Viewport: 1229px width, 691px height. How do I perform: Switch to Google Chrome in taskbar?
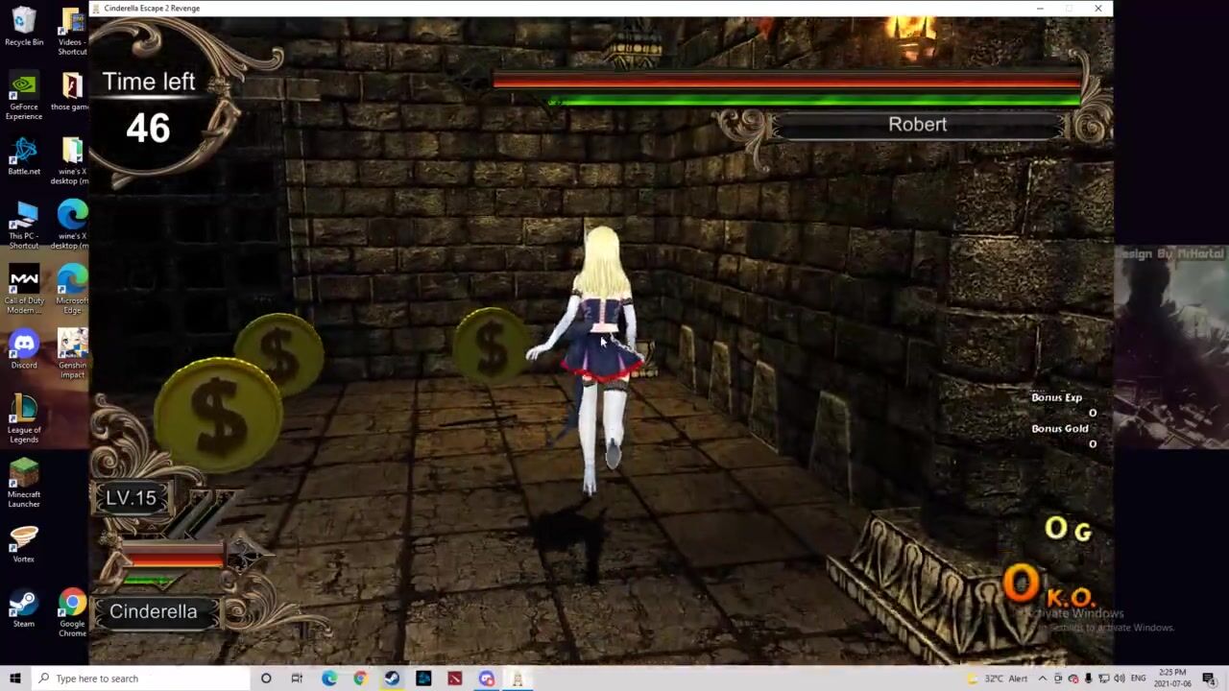(x=360, y=679)
